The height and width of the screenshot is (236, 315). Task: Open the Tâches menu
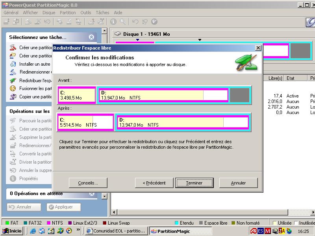point(102,13)
